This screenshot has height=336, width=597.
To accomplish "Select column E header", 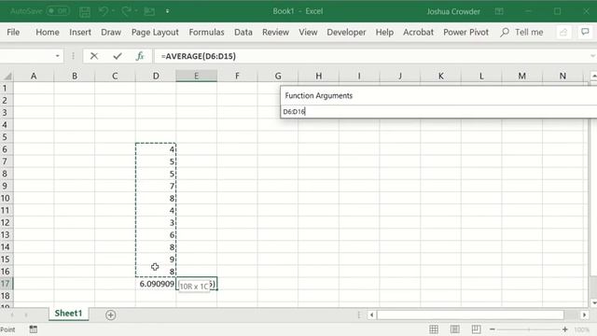I will tap(197, 76).
